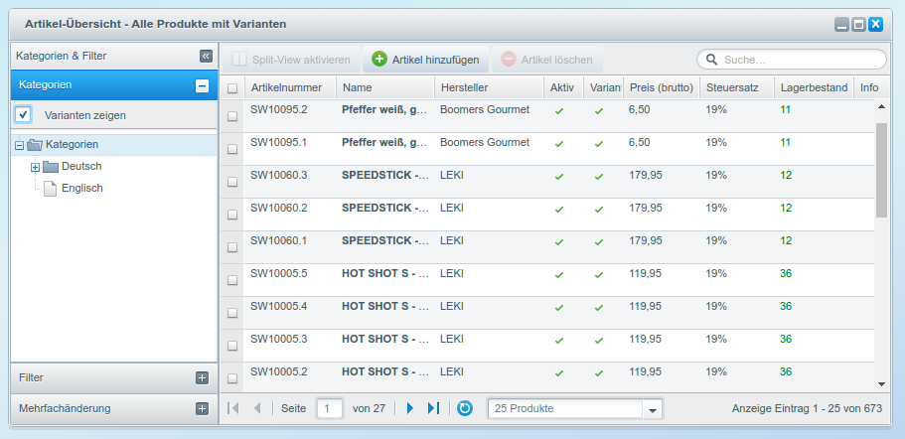This screenshot has height=439, width=905.
Task: Click the page number input field
Action: [x=329, y=408]
